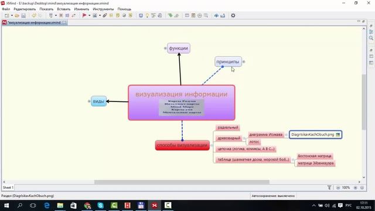
Task: Click the paperclip attachment icon
Action: click(105, 16)
